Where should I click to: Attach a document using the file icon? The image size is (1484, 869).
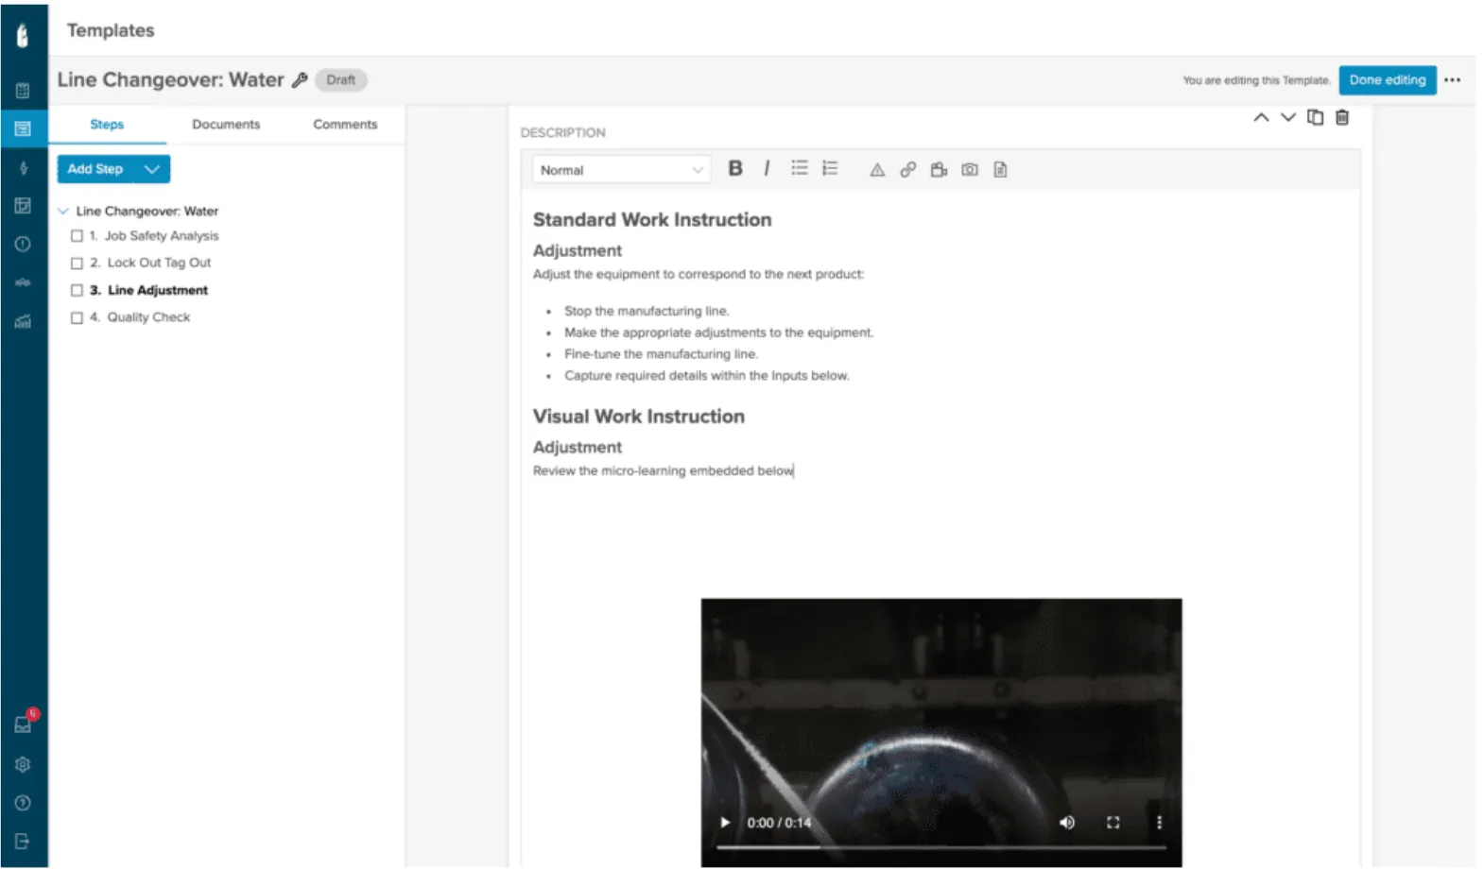(1000, 170)
